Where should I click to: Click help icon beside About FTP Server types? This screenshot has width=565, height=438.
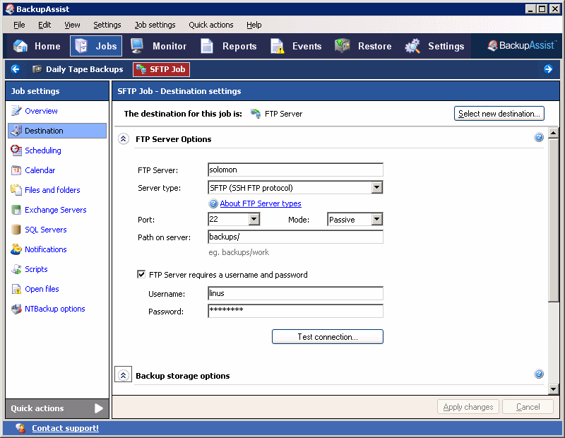coord(213,203)
